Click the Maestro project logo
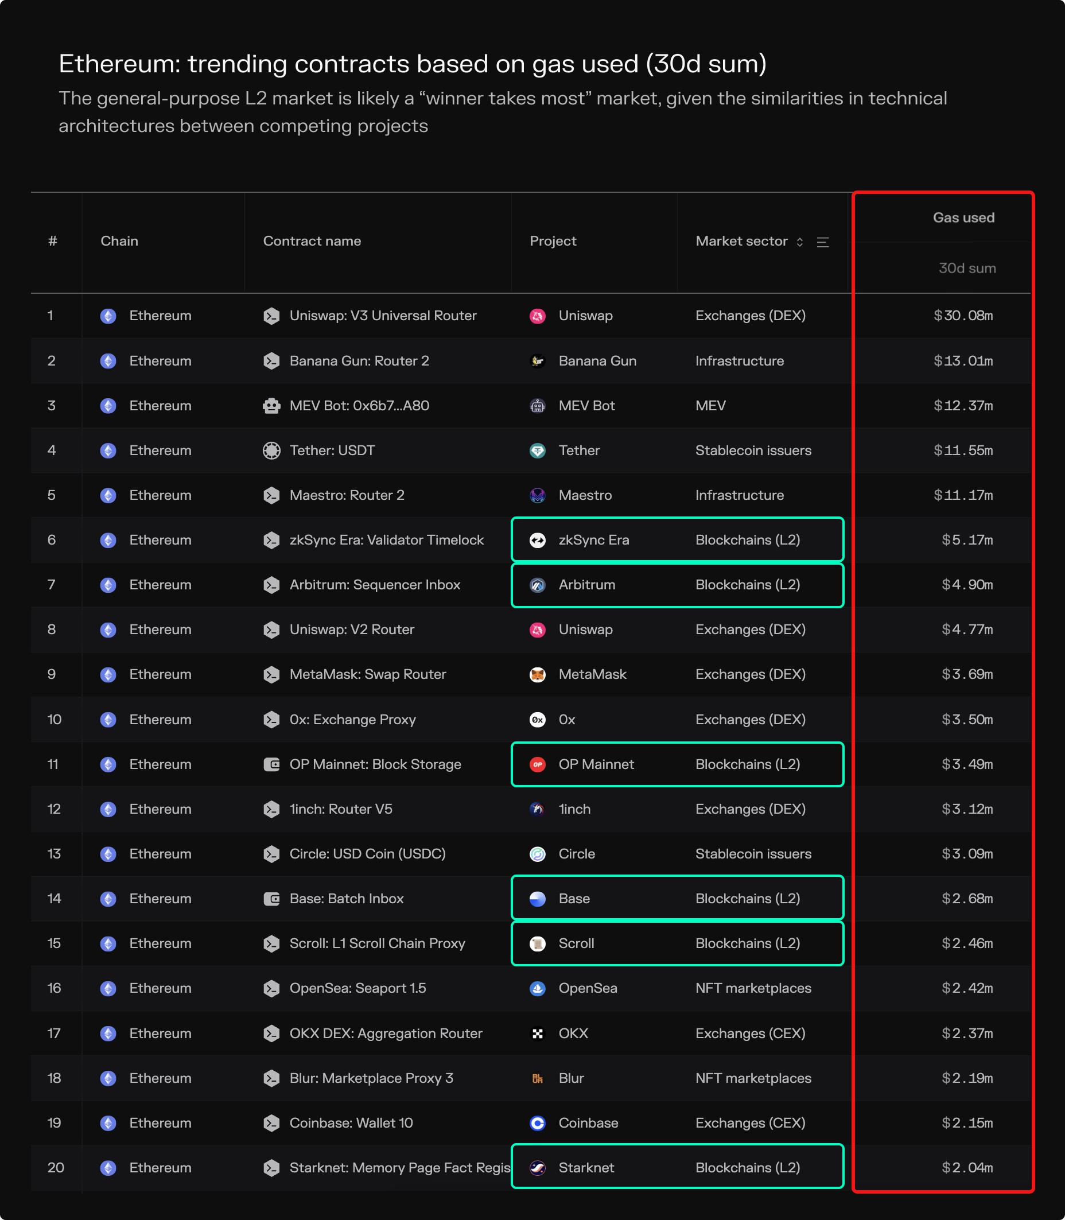The width and height of the screenshot is (1065, 1220). point(537,496)
